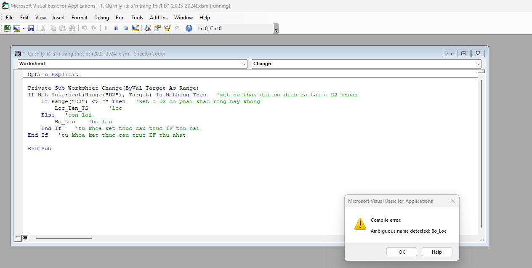
Task: Open the Project Explorer icon
Action: [x=148, y=28]
